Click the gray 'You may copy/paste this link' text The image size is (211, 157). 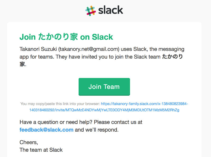click(60, 104)
